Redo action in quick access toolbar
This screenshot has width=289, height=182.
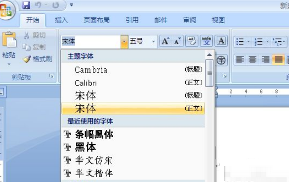click(55, 5)
